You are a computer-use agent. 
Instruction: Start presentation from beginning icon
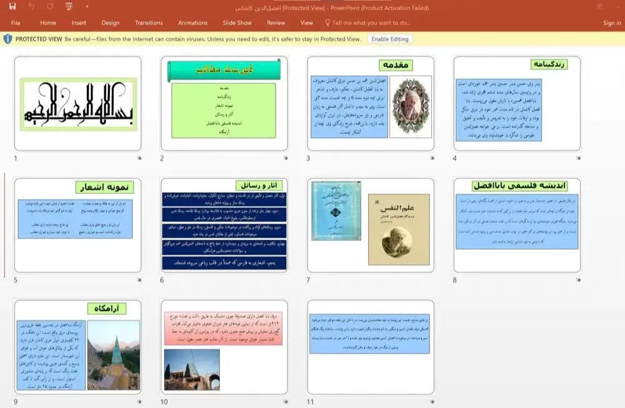pyautogui.click(x=69, y=6)
